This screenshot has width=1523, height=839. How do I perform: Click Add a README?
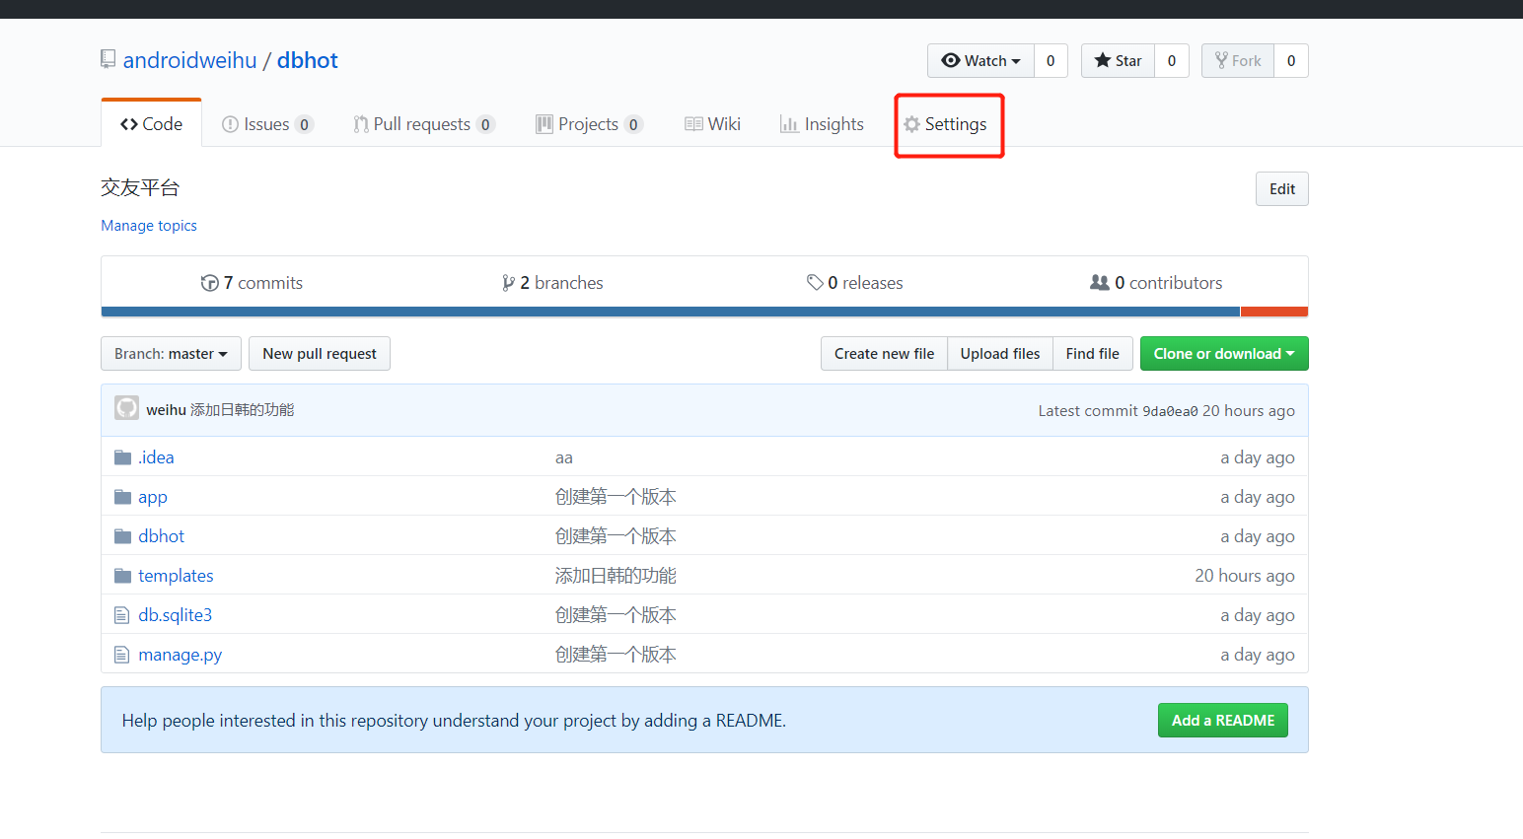[x=1223, y=721]
